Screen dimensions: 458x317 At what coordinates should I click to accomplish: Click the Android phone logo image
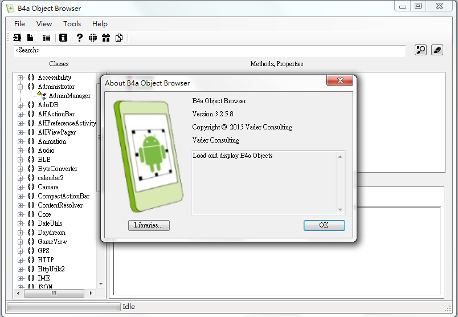tap(148, 156)
